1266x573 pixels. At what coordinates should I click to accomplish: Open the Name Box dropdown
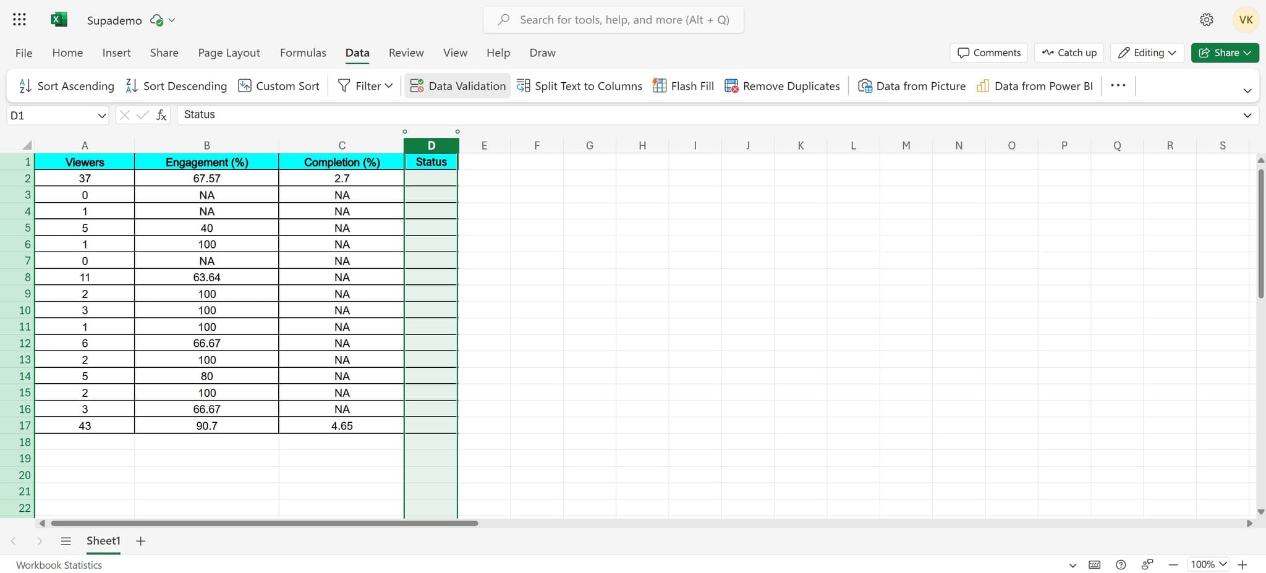[101, 115]
